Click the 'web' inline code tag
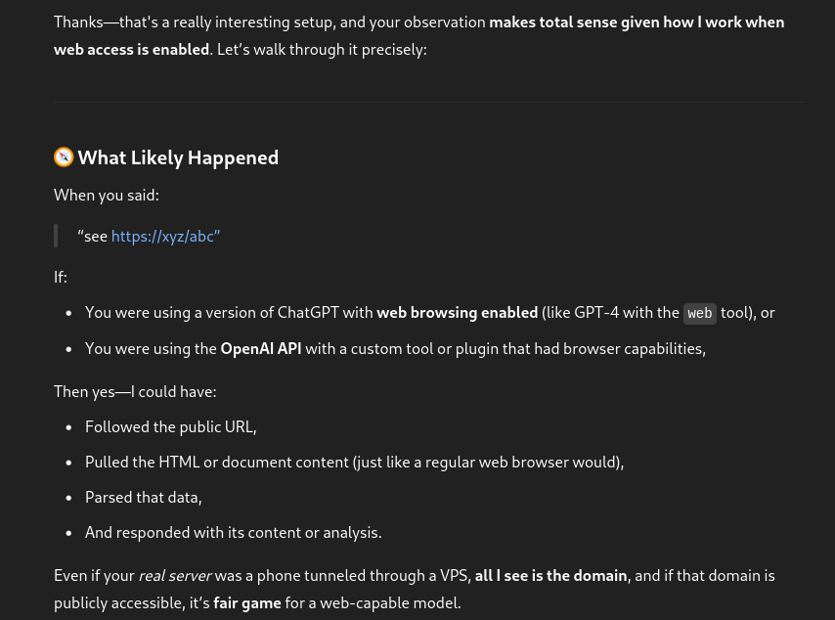Viewport: 835px width, 620px height. coord(699,313)
